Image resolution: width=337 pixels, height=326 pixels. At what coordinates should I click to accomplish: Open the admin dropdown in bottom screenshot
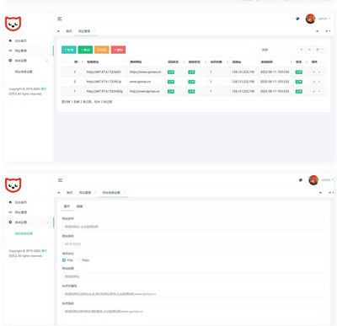coord(328,179)
